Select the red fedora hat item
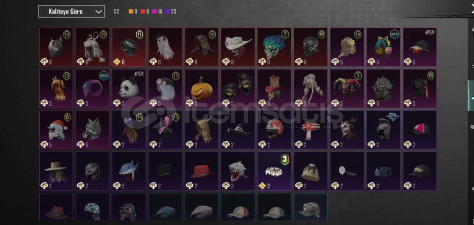Viewport: 474px width, 225px height. (202, 171)
